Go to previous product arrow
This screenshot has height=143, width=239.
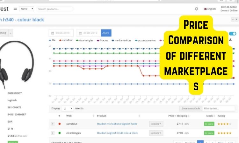click(233, 19)
